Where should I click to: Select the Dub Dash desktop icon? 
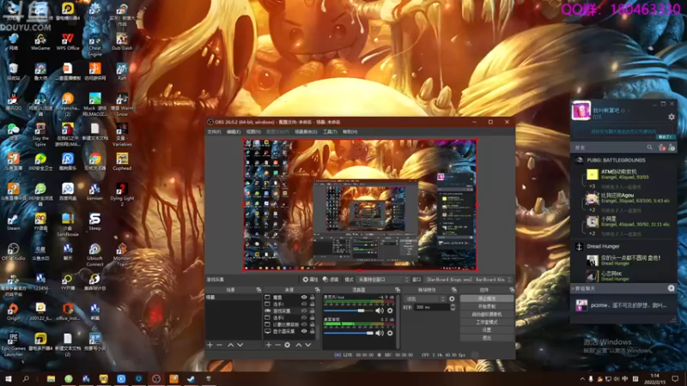(x=122, y=42)
